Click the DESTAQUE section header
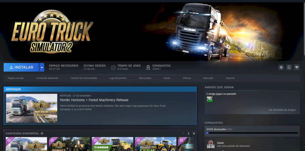Image resolution: width=305 pixels, height=151 pixels. point(100,89)
